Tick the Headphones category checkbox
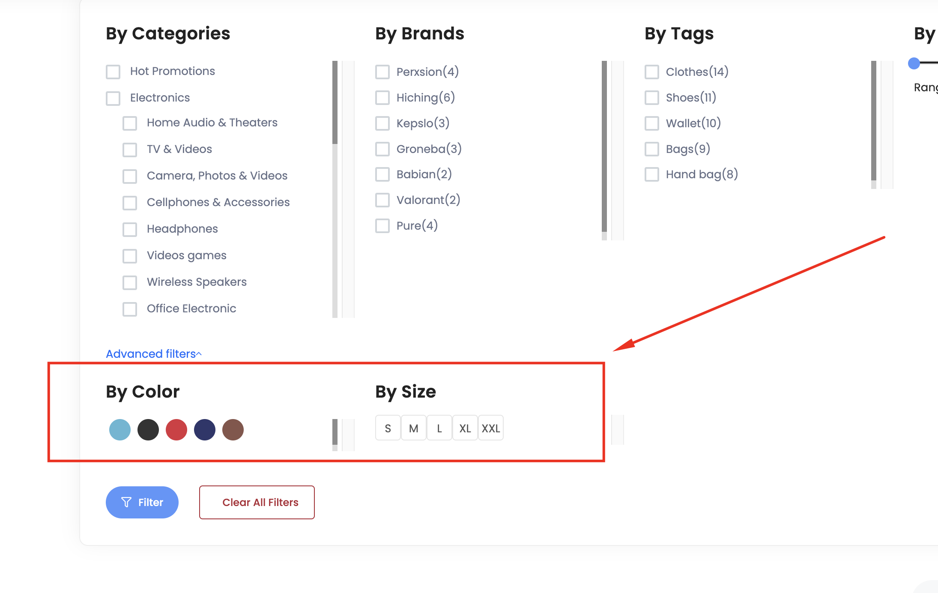938x593 pixels. (130, 229)
